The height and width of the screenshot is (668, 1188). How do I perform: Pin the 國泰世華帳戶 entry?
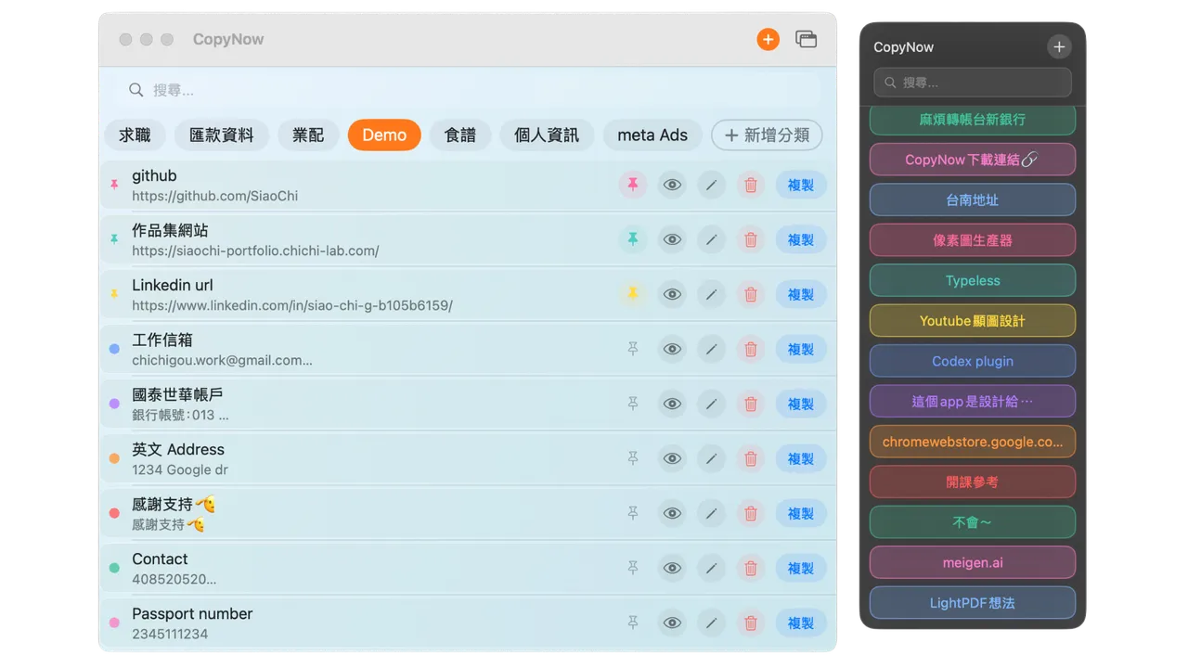click(x=633, y=404)
